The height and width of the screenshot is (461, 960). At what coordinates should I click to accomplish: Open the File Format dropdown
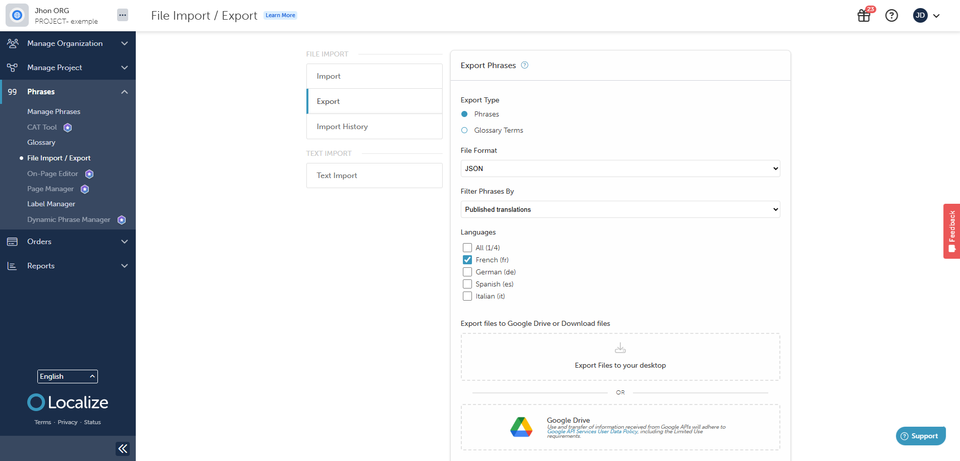pos(620,168)
